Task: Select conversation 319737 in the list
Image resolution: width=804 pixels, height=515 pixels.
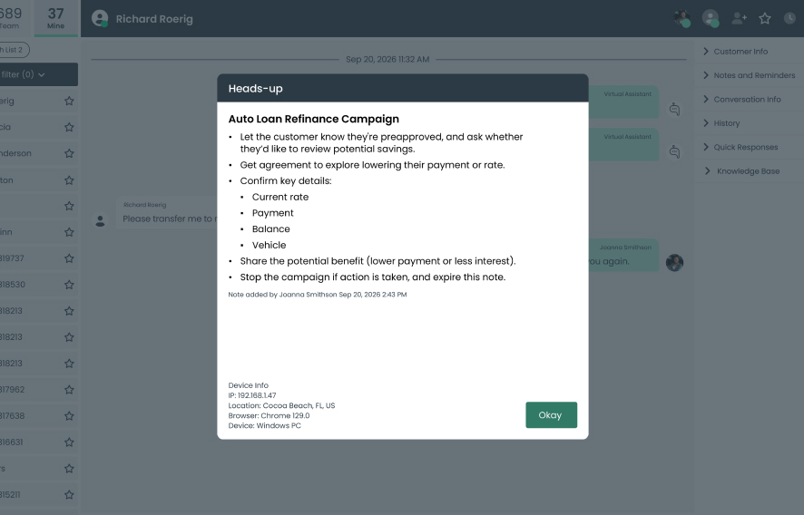Action: point(39,258)
